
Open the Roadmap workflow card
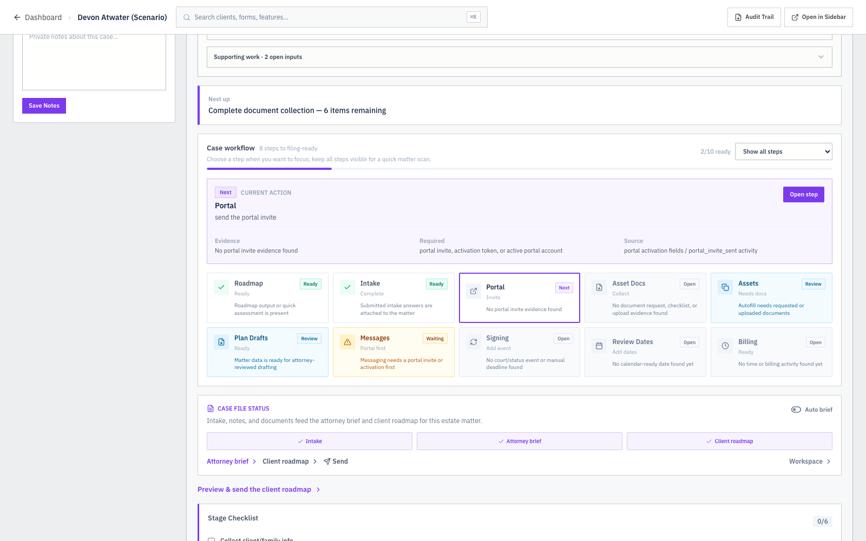[x=267, y=298]
